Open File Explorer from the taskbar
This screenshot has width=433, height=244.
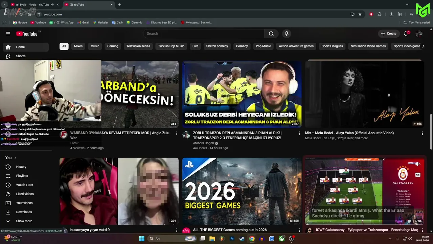coord(212,239)
